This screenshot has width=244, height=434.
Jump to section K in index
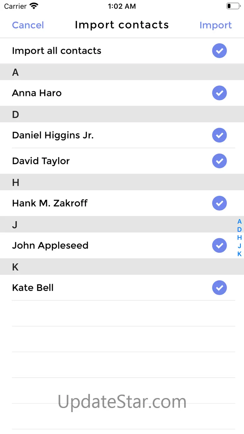coord(239,254)
